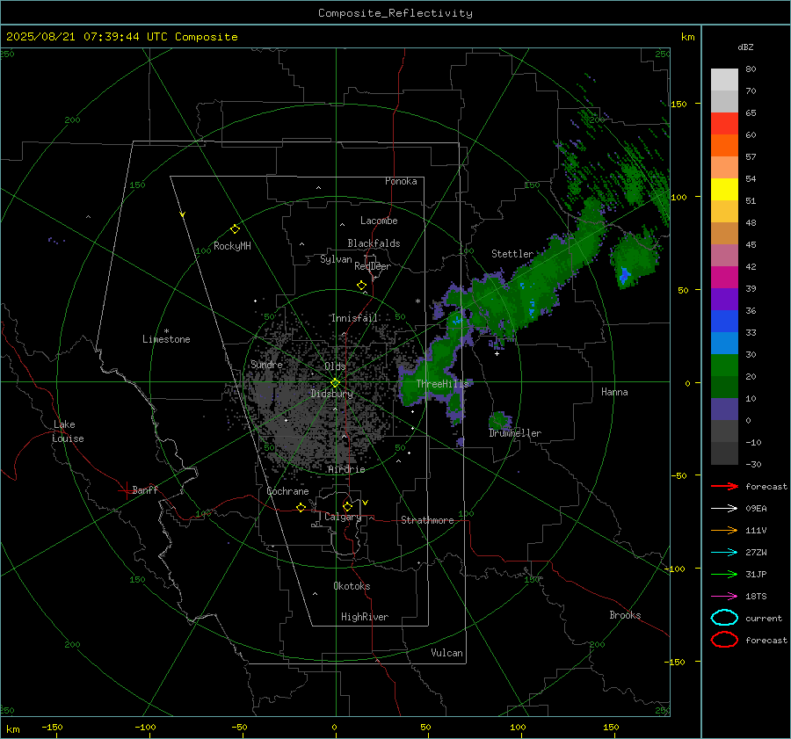The height and width of the screenshot is (739, 791).
Task: Select the red forecast arrow in legend
Action: 724,486
